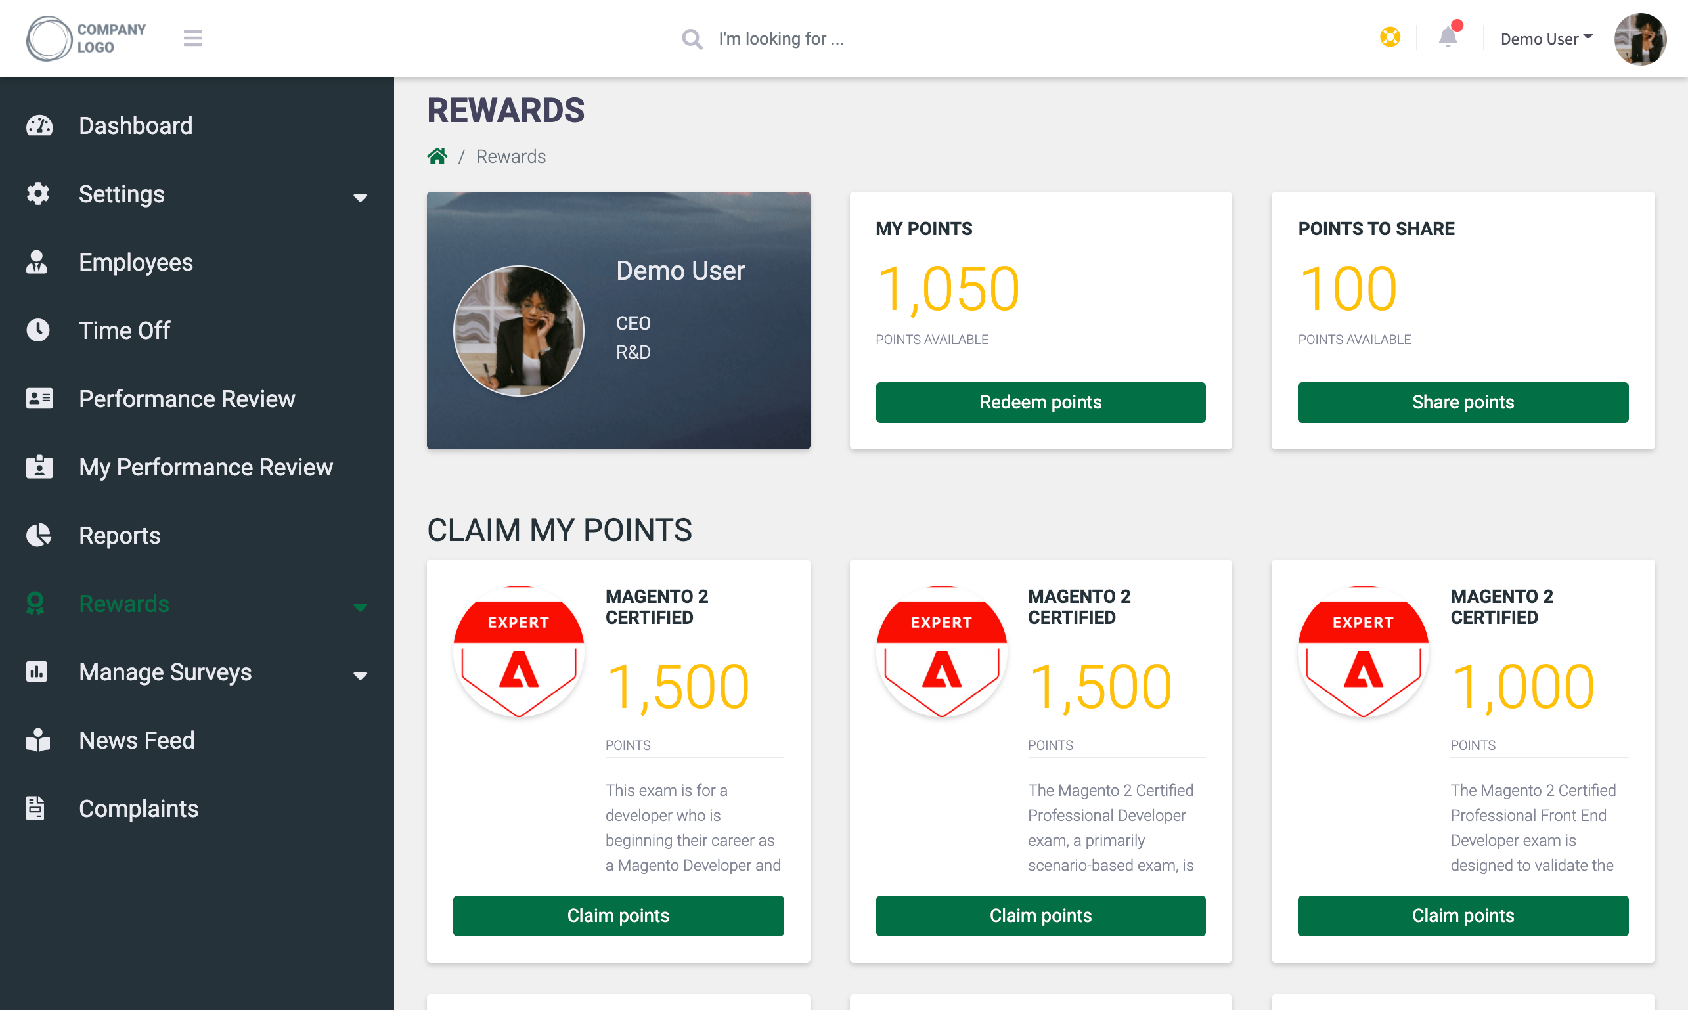
Task: Expand the Manage Surveys submenu arrow
Action: 360,676
